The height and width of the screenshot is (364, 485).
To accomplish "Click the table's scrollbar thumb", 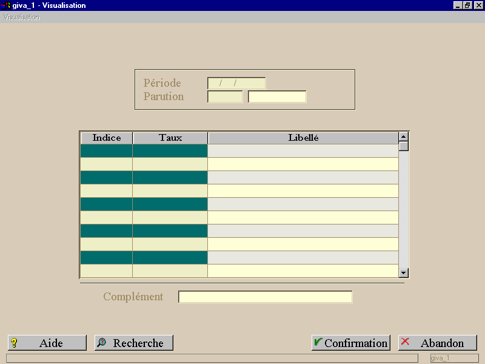I will coord(403,146).
